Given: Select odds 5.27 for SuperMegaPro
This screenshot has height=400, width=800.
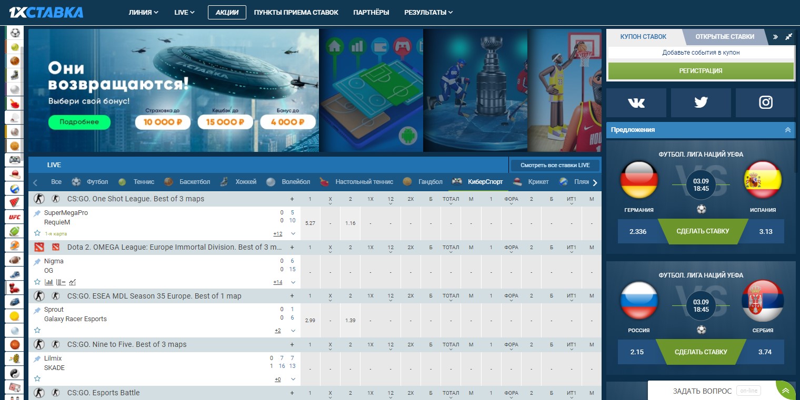Looking at the screenshot, I should (310, 223).
